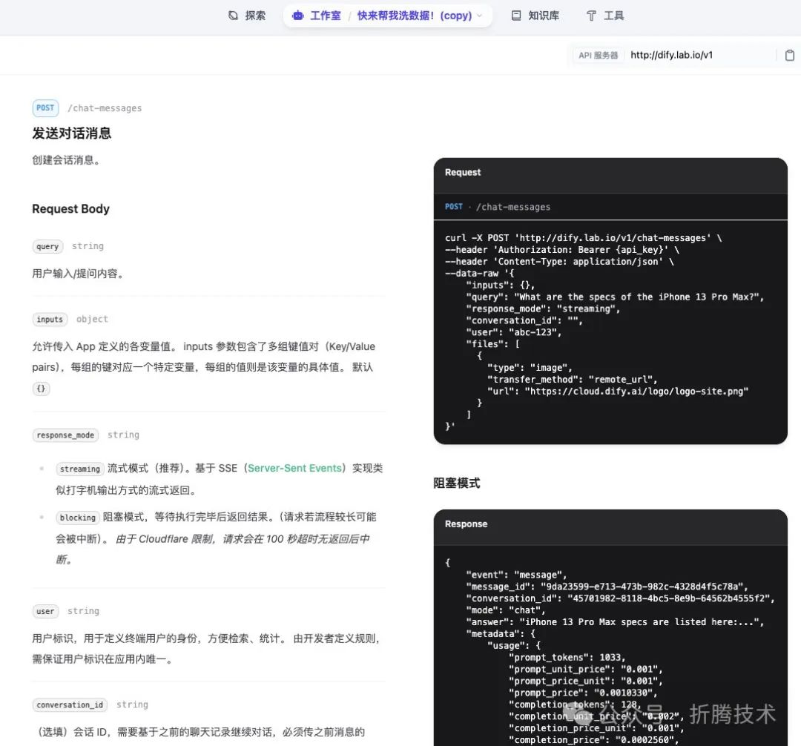
Task: Click the API server URL field http://dify.lab.io/v1
Action: (x=671, y=55)
